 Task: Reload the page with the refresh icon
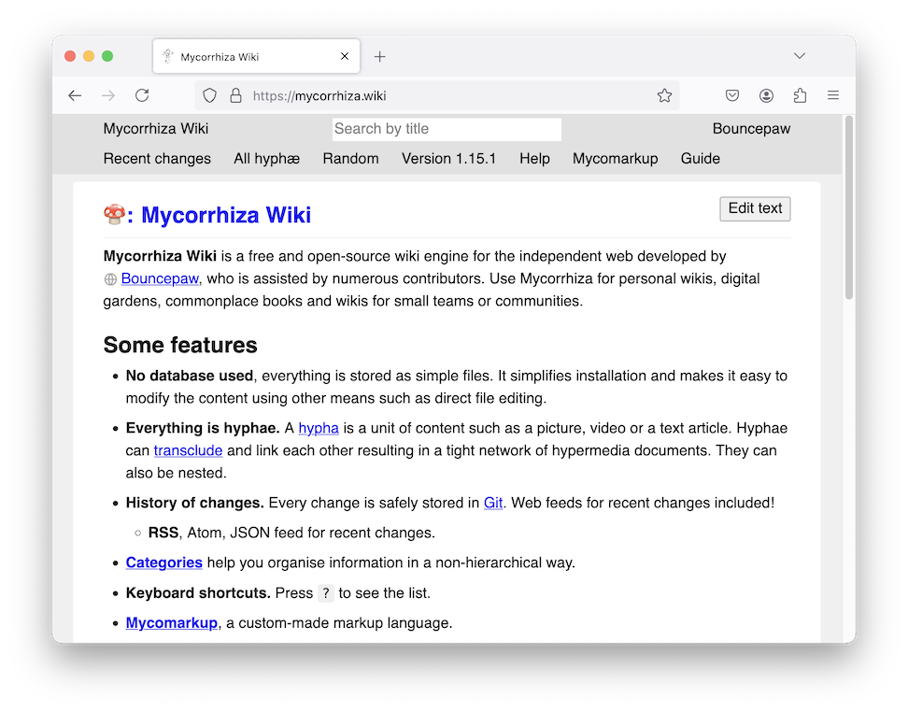142,95
